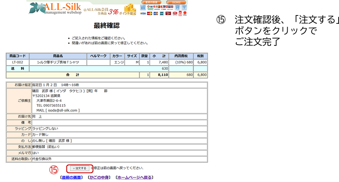Viewport: 339px width, 182px height.
Task: Follow the ホームページへ戻る link
Action: 134,177
